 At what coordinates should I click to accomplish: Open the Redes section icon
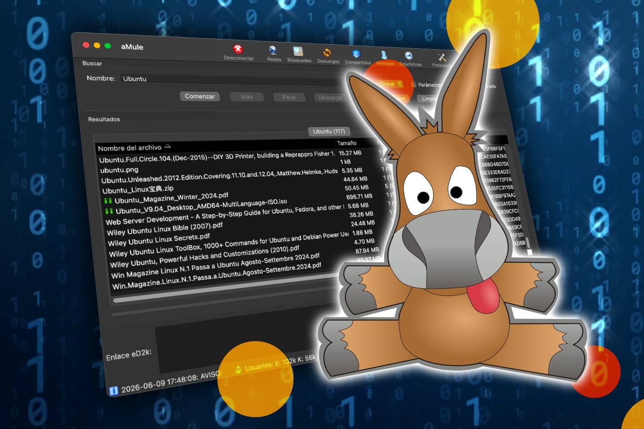(272, 50)
